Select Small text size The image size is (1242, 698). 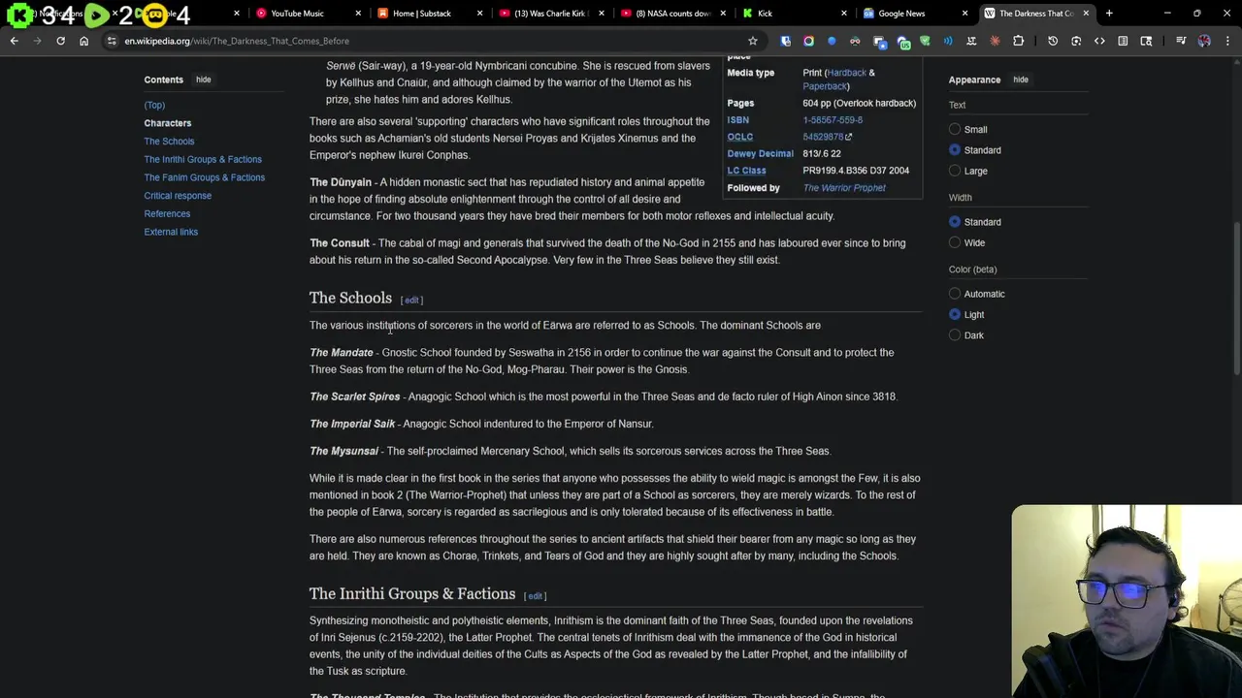955,129
